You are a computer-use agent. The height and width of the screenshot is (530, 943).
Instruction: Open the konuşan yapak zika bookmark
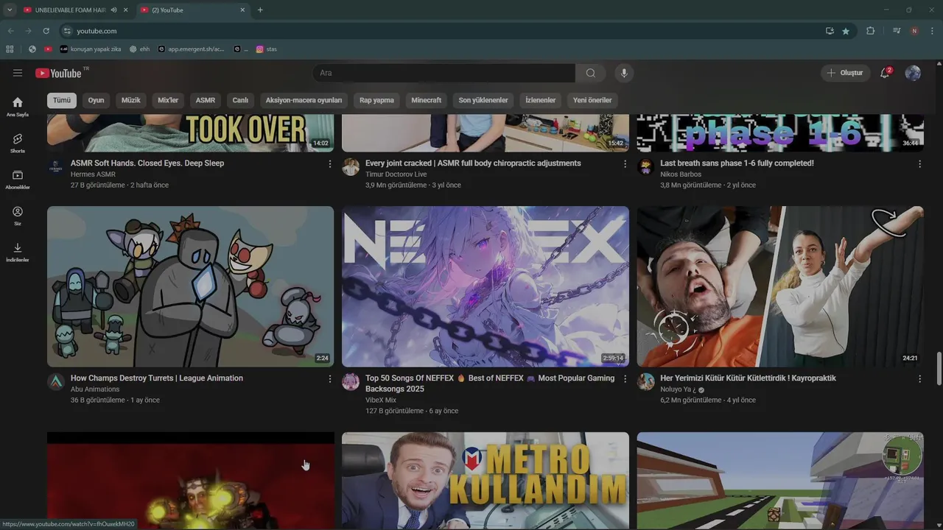click(91, 49)
